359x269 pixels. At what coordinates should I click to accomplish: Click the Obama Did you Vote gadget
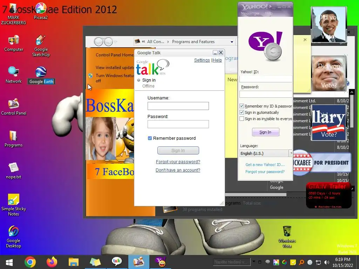pyautogui.click(x=329, y=25)
